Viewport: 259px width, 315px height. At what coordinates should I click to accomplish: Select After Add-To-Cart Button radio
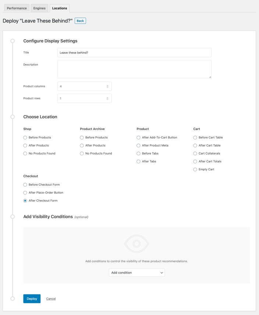pyautogui.click(x=138, y=138)
